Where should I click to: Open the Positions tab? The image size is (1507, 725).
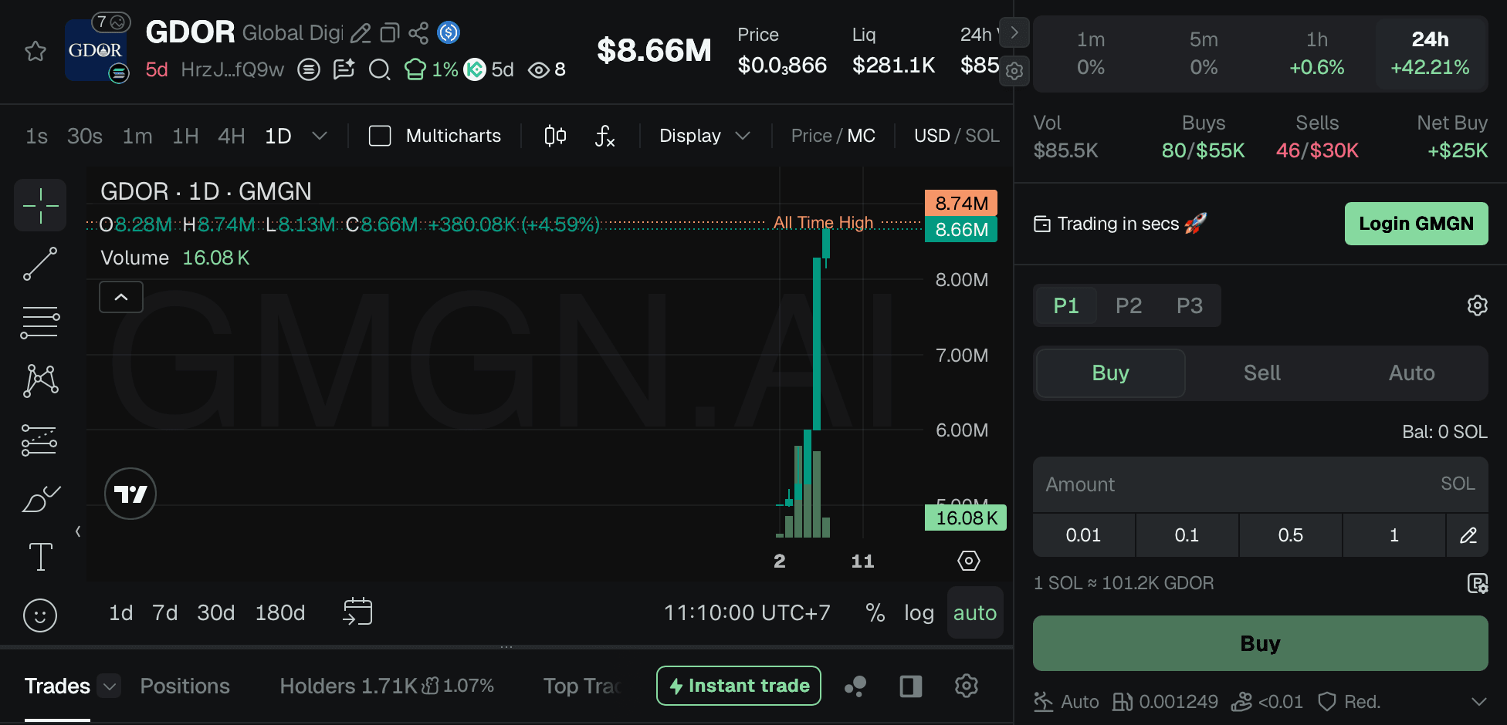coord(185,686)
